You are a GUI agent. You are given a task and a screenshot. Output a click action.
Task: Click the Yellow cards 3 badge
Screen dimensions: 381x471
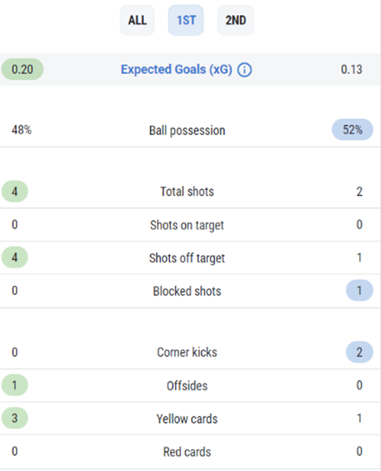click(x=14, y=418)
